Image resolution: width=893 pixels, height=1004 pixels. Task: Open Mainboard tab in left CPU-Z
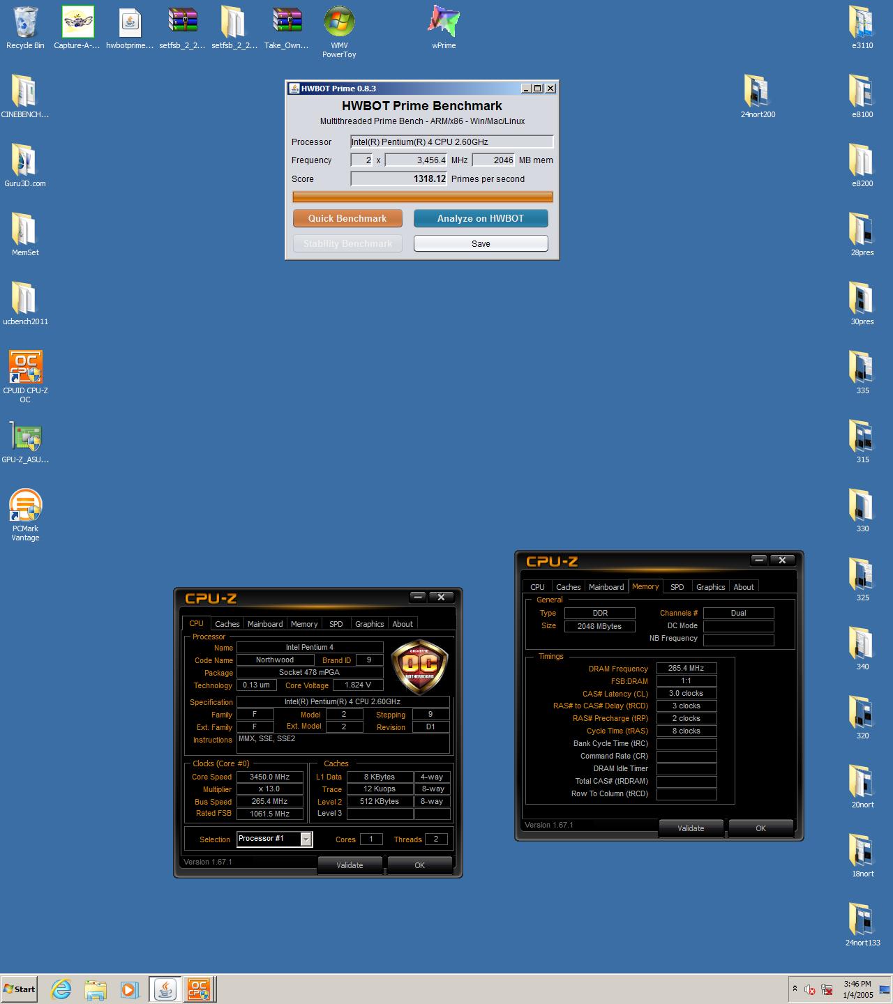point(265,624)
